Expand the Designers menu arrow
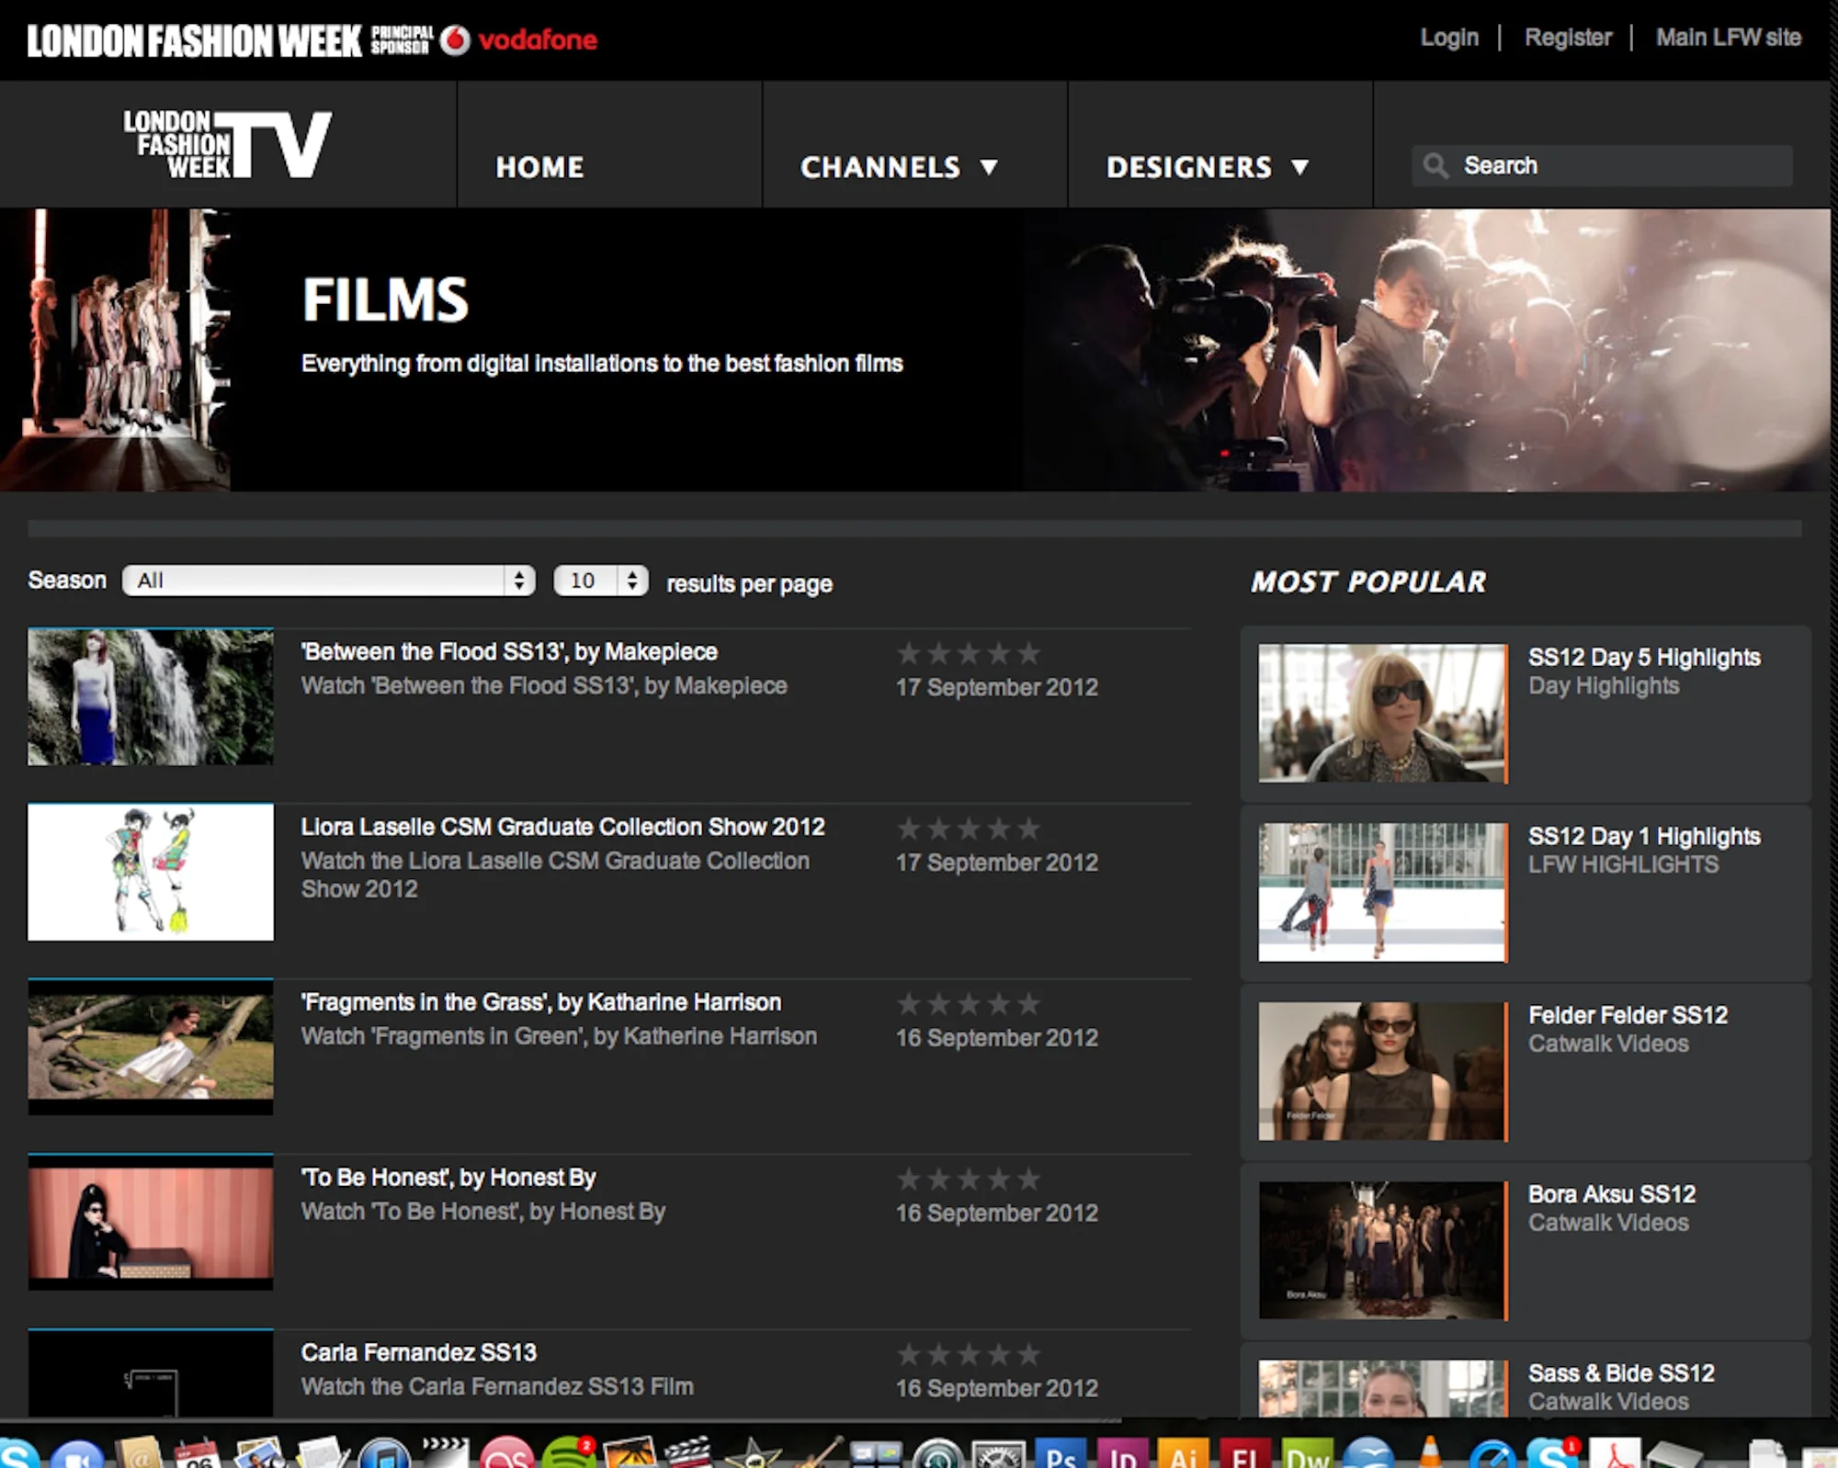Screen dimensions: 1838x1468 [1299, 167]
